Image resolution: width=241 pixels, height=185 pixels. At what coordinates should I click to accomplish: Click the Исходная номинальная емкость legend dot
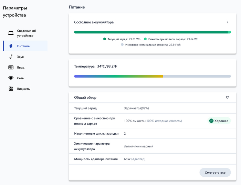click(122, 45)
